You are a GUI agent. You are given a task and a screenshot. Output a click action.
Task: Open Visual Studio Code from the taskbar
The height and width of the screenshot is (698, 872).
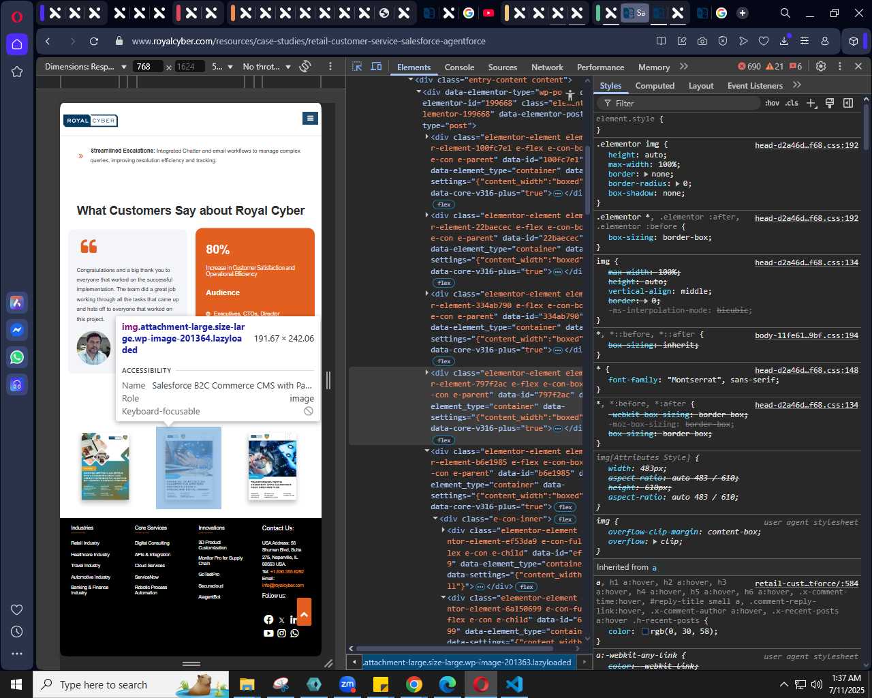click(514, 684)
